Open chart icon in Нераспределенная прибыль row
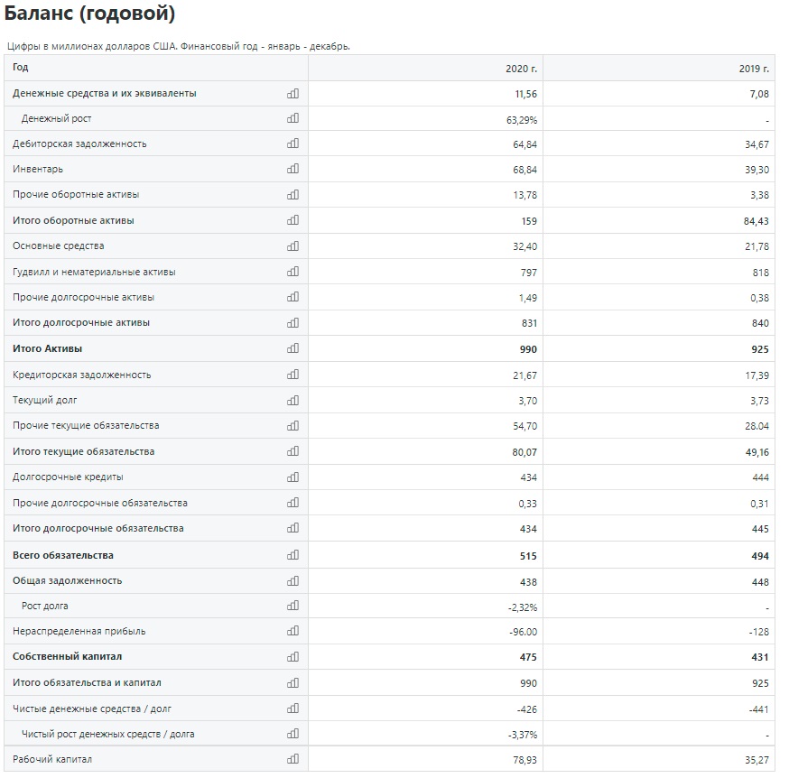Viewport: 789px width, 778px height. [292, 631]
